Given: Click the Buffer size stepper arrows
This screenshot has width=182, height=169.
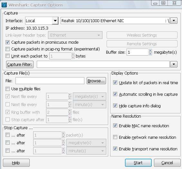Looking at the screenshot, I should (x=150, y=52).
